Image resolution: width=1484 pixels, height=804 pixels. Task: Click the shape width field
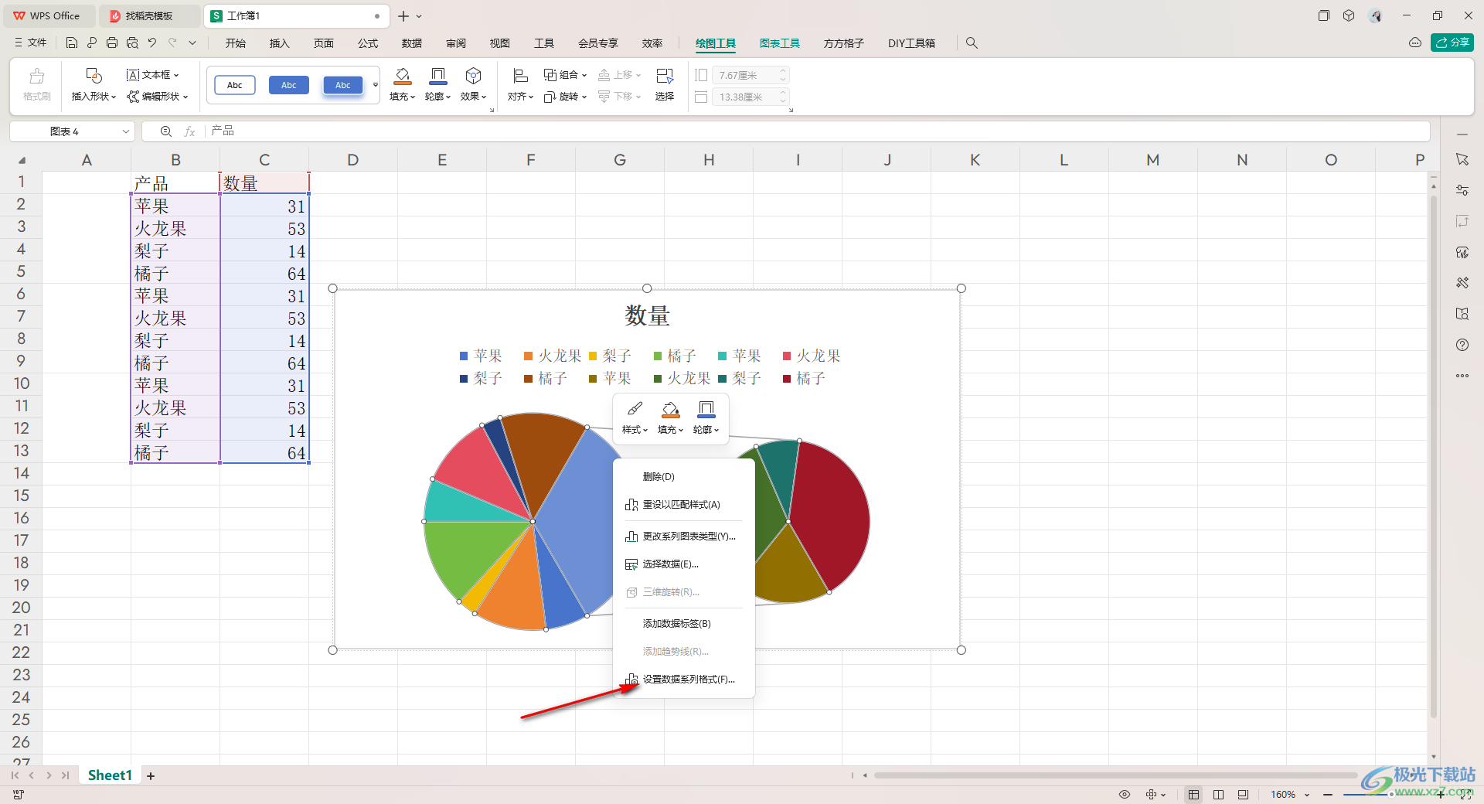tap(750, 97)
